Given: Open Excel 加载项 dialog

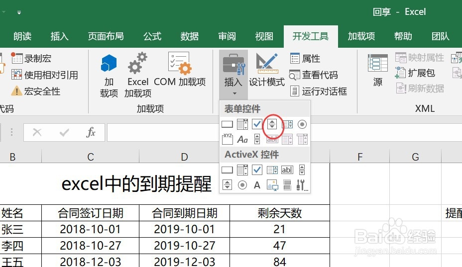Looking at the screenshot, I should pos(137,76).
